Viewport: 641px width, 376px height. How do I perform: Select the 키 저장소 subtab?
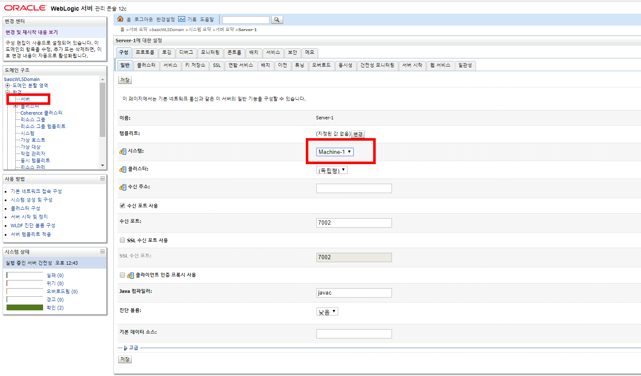(x=195, y=65)
